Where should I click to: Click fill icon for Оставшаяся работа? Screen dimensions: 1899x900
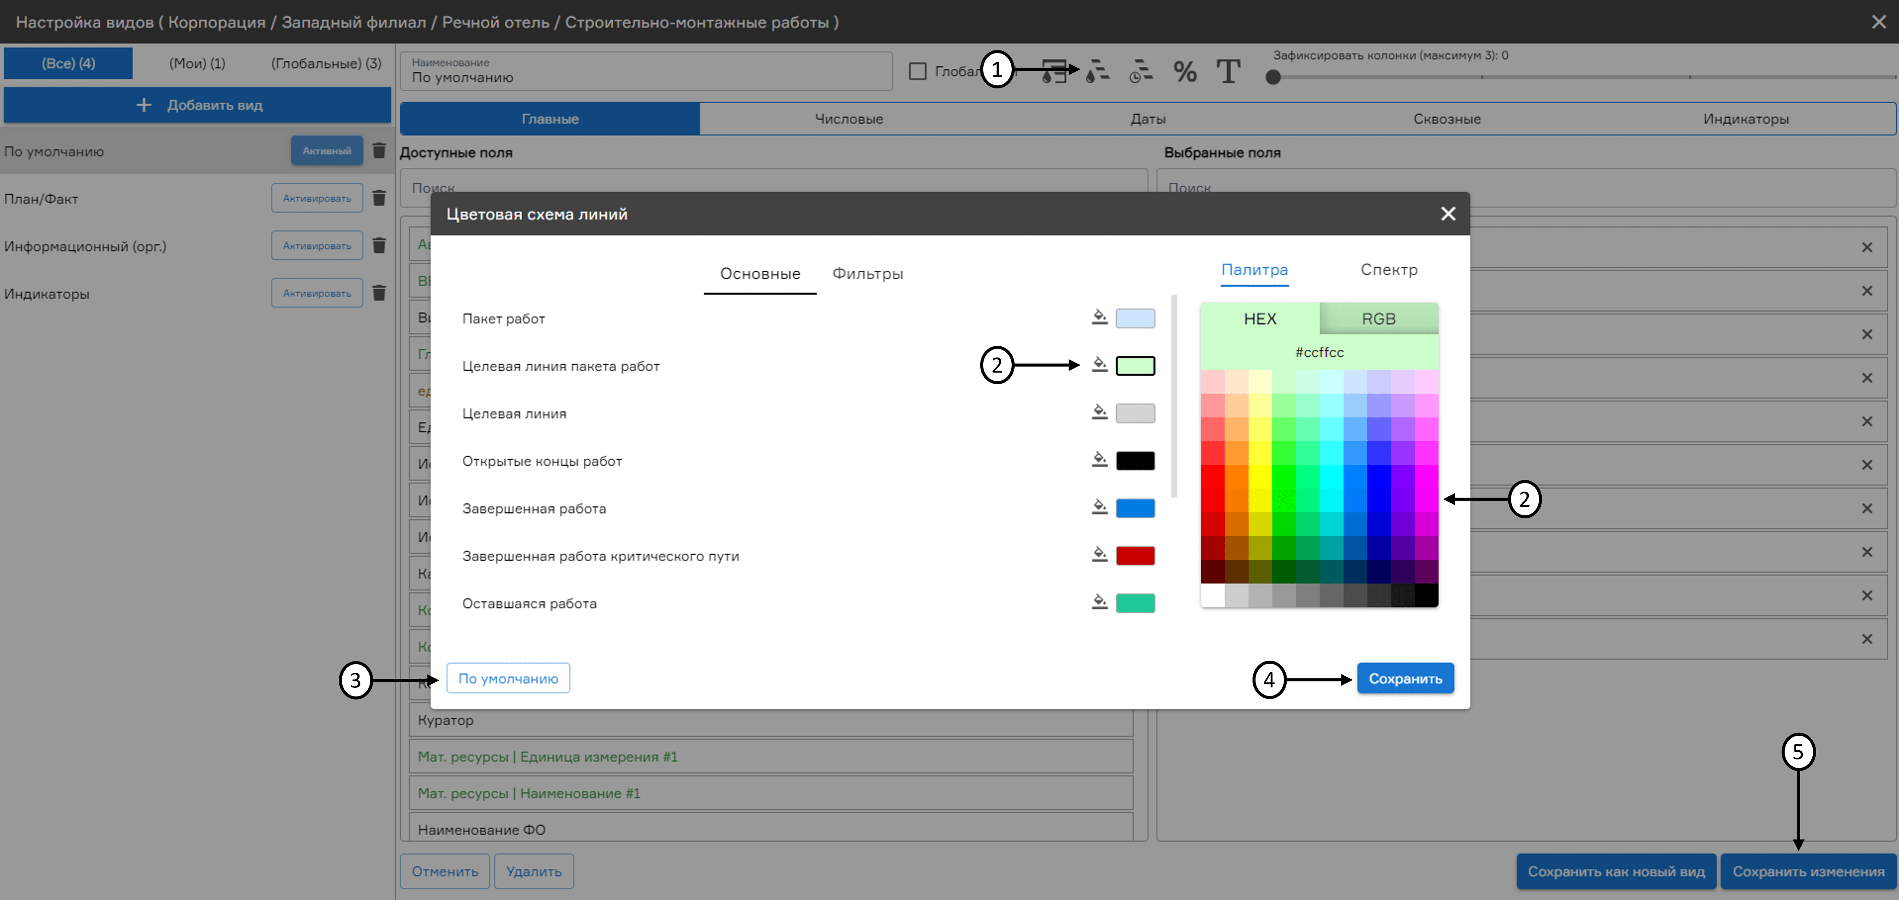[x=1099, y=602]
